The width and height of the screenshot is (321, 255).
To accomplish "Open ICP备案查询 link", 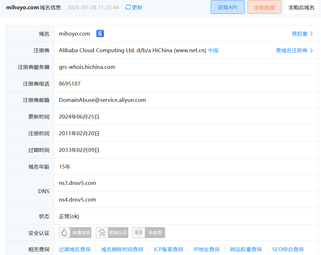I will coord(168,249).
